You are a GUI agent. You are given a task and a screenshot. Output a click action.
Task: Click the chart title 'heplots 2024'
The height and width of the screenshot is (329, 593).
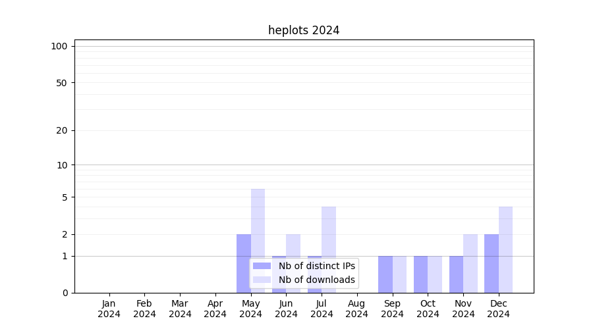click(x=304, y=30)
